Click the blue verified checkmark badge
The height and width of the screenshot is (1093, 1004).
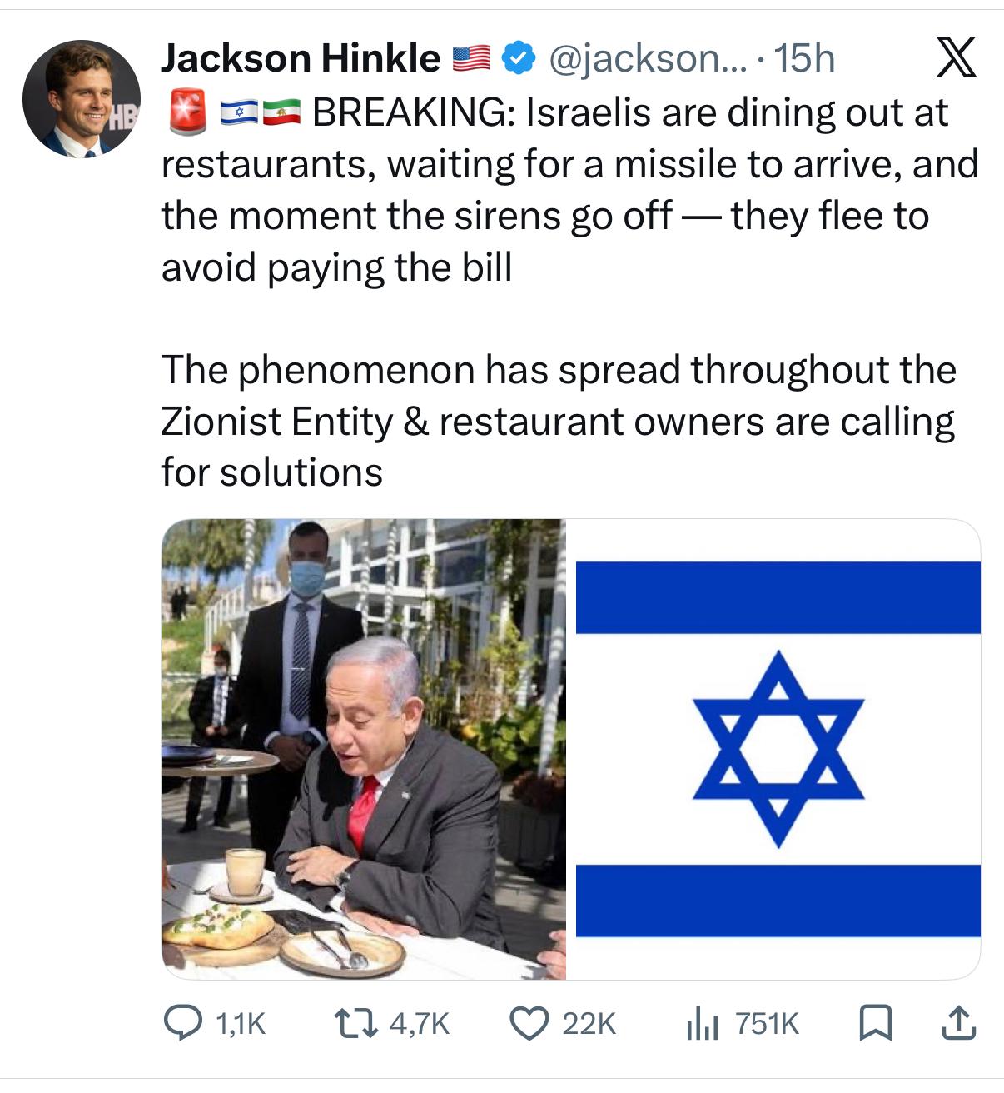tap(519, 58)
